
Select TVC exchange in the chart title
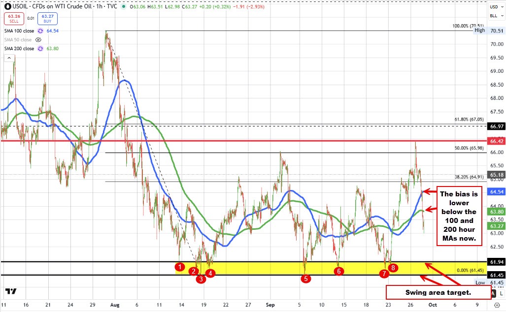click(111, 6)
